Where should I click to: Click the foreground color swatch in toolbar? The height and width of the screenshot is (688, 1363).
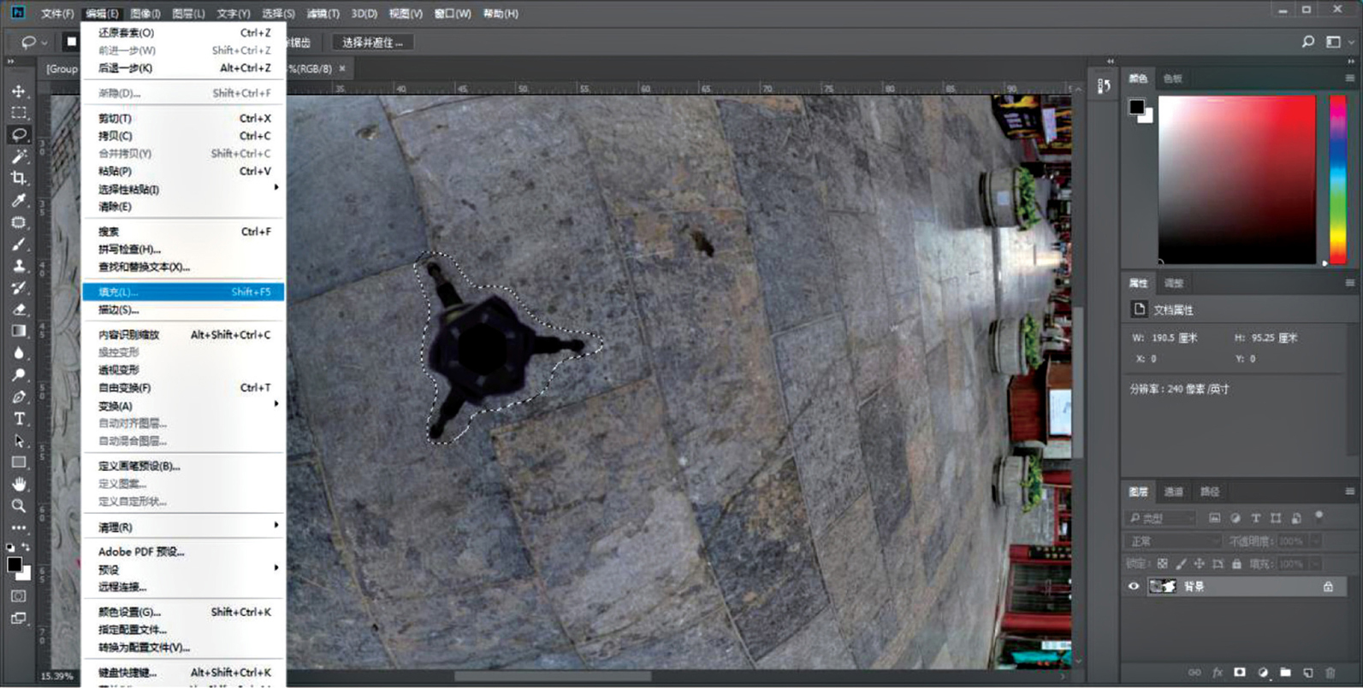tap(14, 564)
